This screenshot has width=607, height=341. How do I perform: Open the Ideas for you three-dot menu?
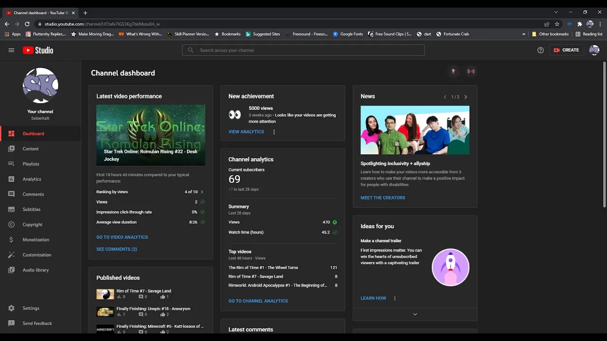395,298
